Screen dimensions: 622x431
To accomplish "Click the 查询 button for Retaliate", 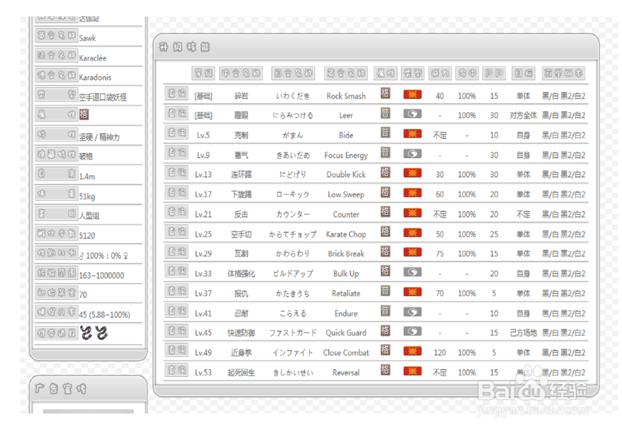I will (x=177, y=292).
